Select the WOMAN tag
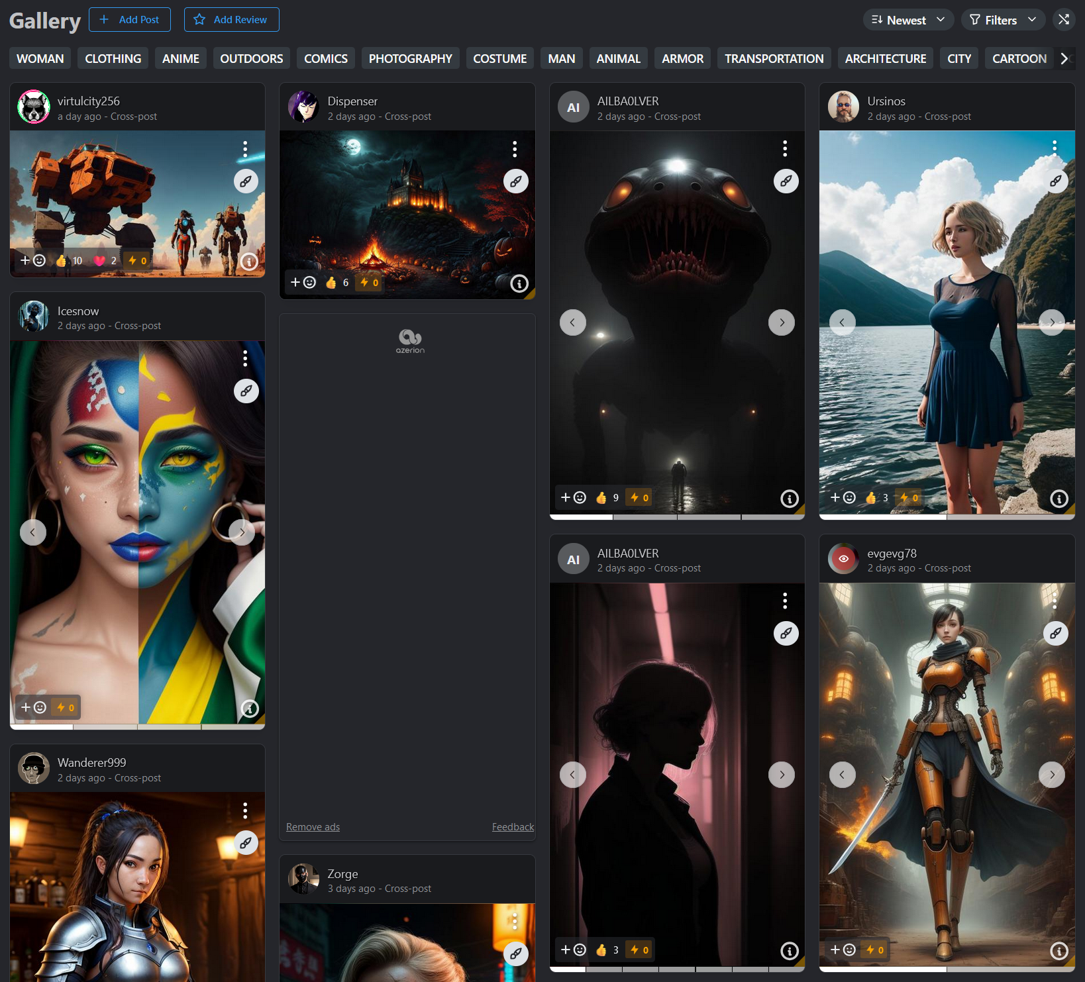Screen dimensions: 1085x982 tap(40, 58)
